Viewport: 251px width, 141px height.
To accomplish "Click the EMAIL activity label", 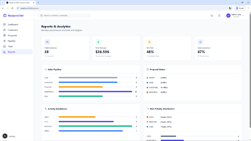I will [x=47, y=131].
